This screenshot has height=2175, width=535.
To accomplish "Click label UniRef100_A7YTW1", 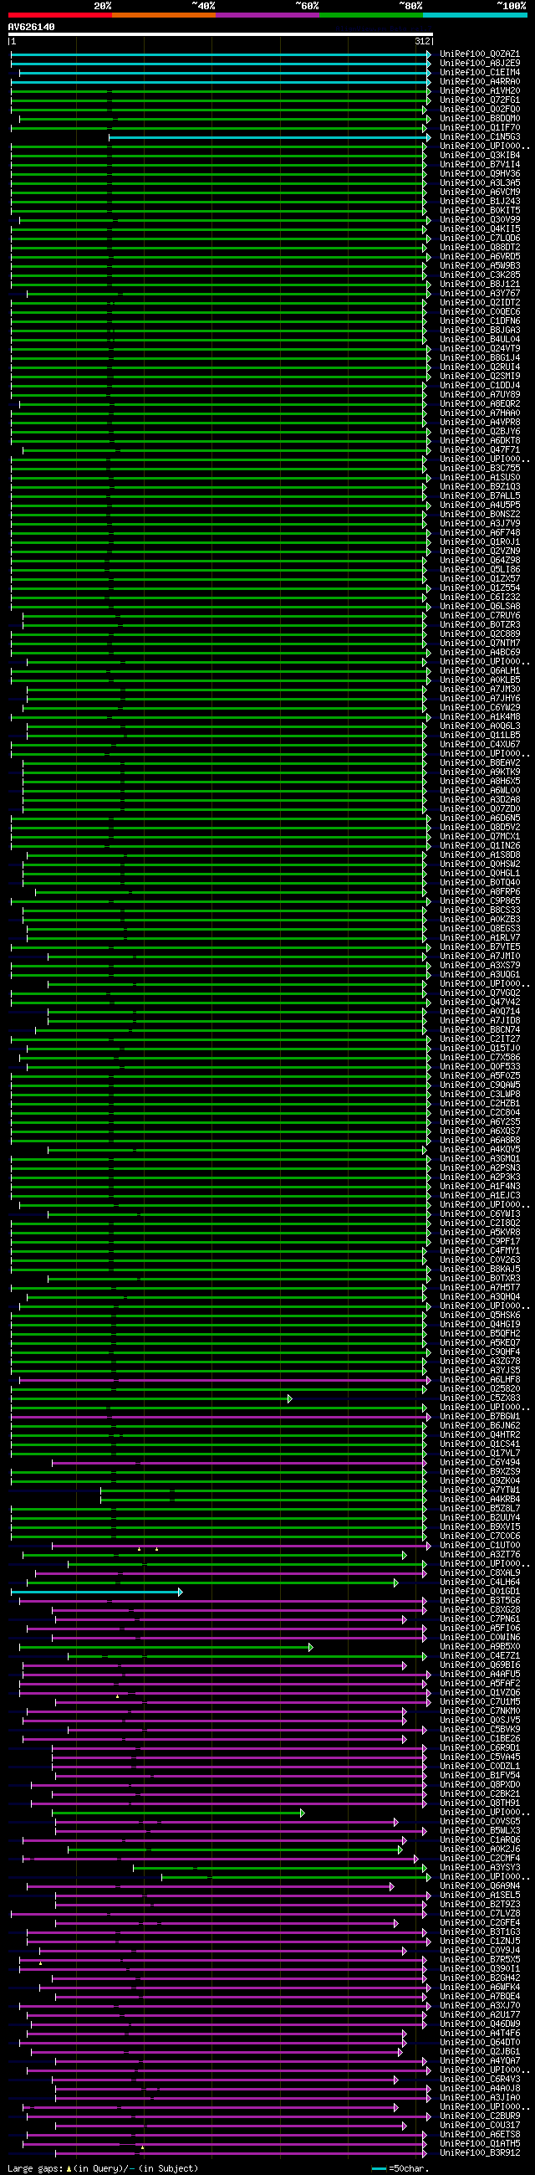I will click(x=479, y=1490).
